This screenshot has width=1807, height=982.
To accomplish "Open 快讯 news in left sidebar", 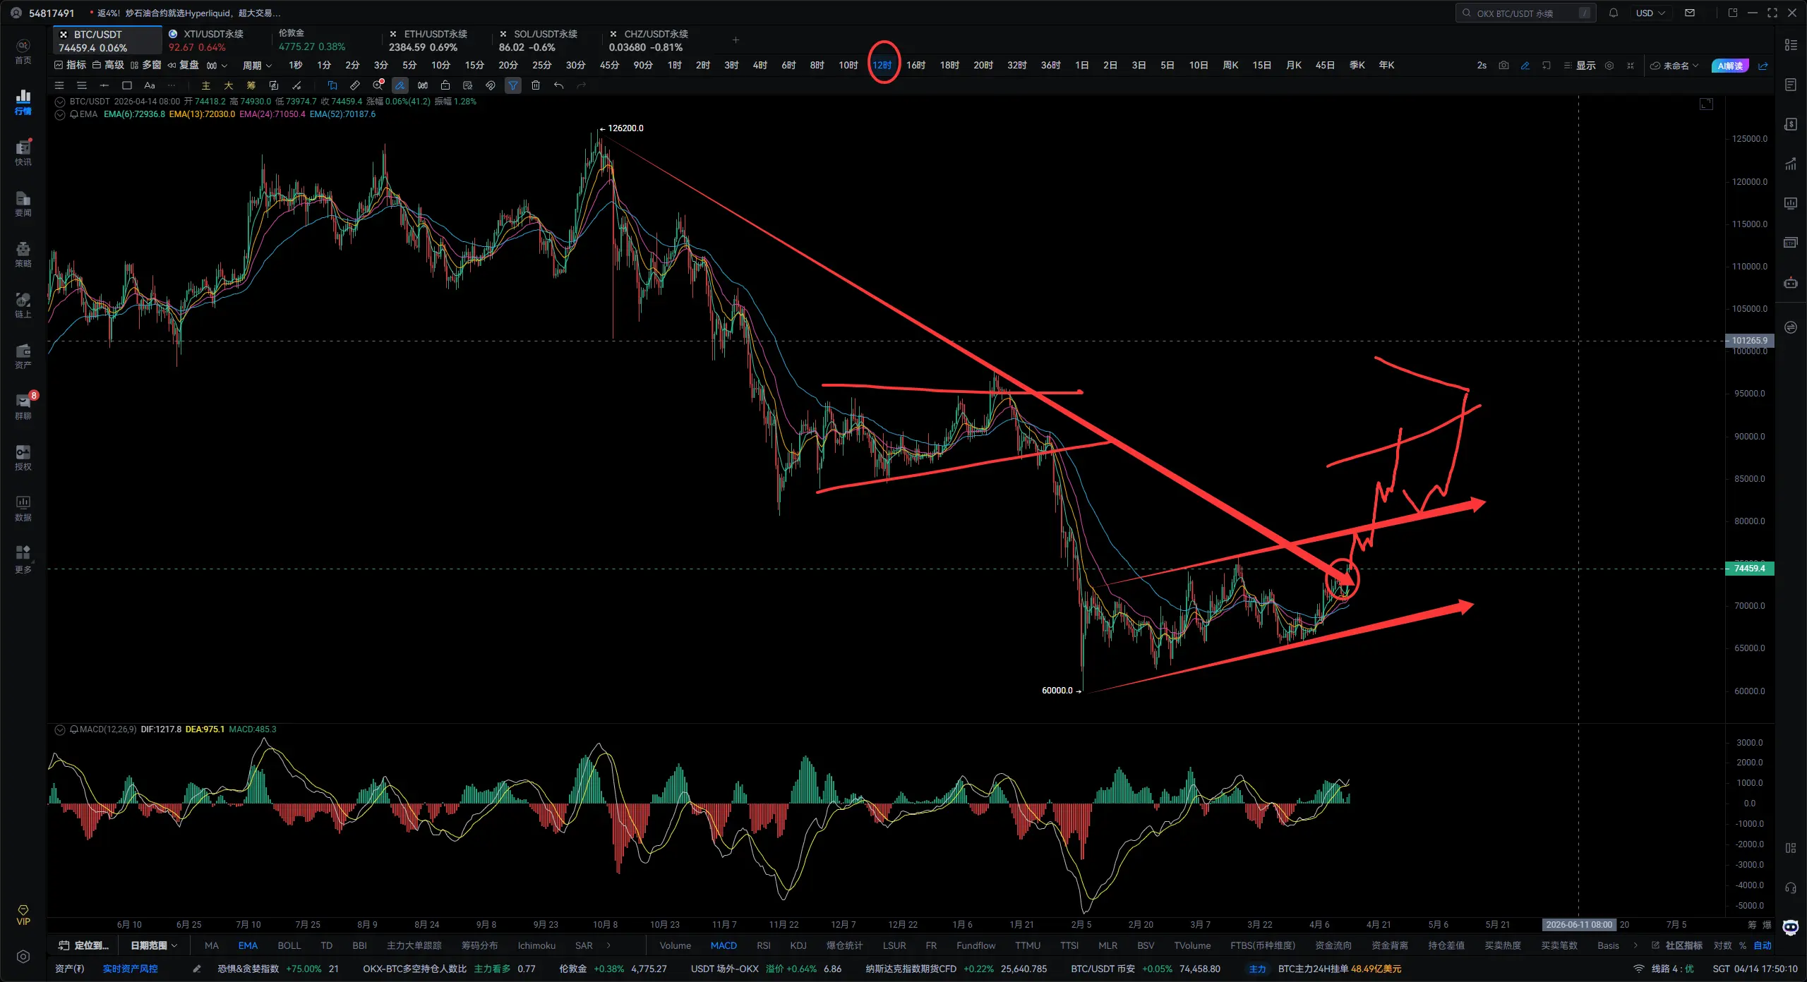I will coord(23,152).
